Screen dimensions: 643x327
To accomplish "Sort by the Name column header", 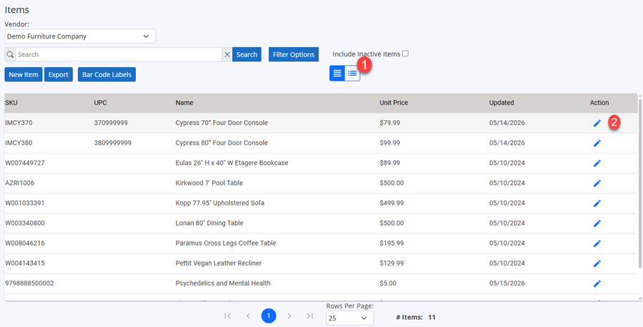I will [184, 103].
